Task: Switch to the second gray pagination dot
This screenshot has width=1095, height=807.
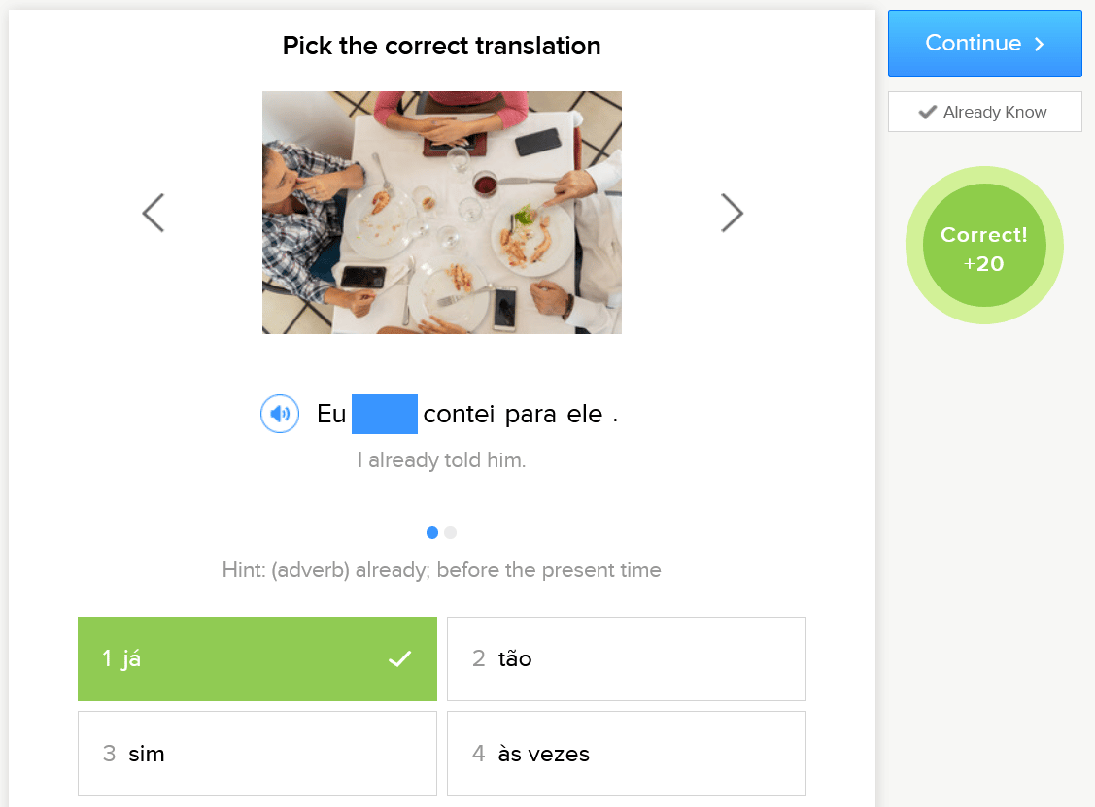Action: (450, 532)
